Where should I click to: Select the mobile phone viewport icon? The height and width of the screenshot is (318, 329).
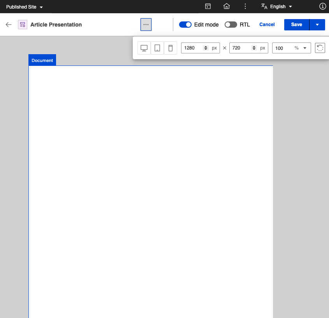tap(171, 48)
